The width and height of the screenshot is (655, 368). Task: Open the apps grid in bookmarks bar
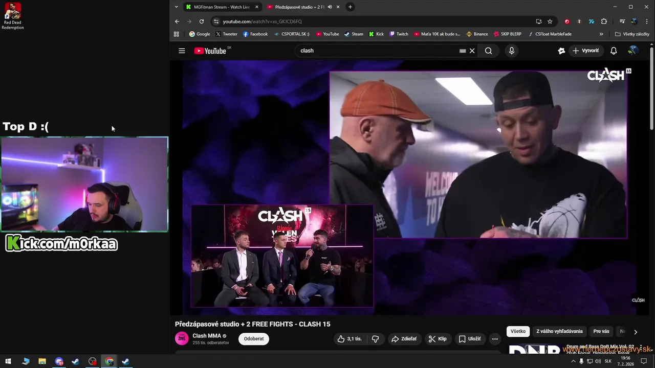point(177,34)
